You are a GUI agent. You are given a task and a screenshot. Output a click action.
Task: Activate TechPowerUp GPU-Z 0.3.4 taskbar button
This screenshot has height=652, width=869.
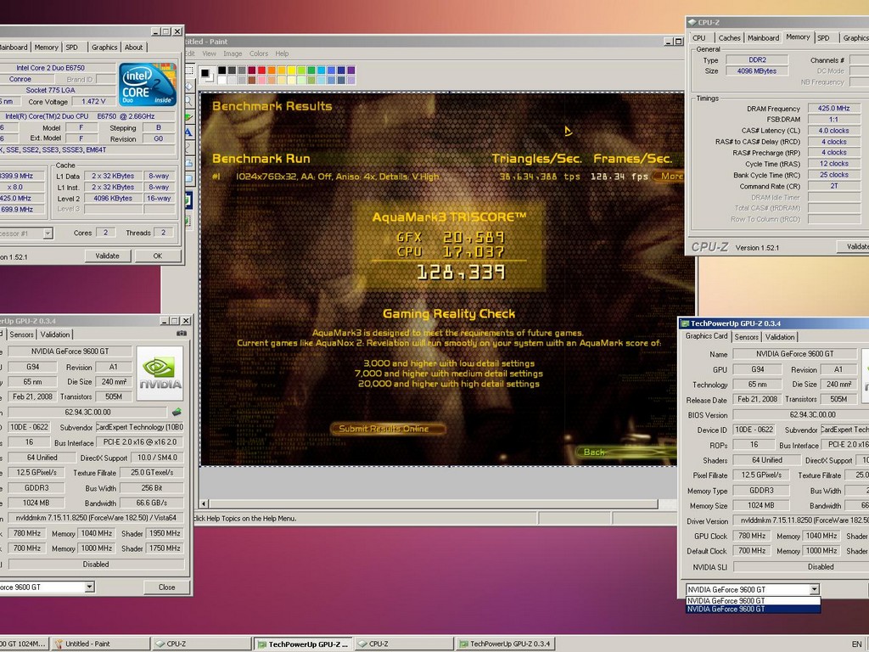click(504, 644)
